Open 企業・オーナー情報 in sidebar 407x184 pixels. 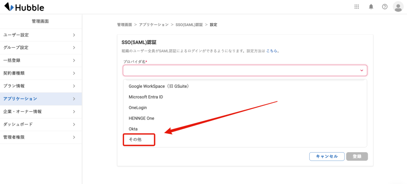(41, 112)
